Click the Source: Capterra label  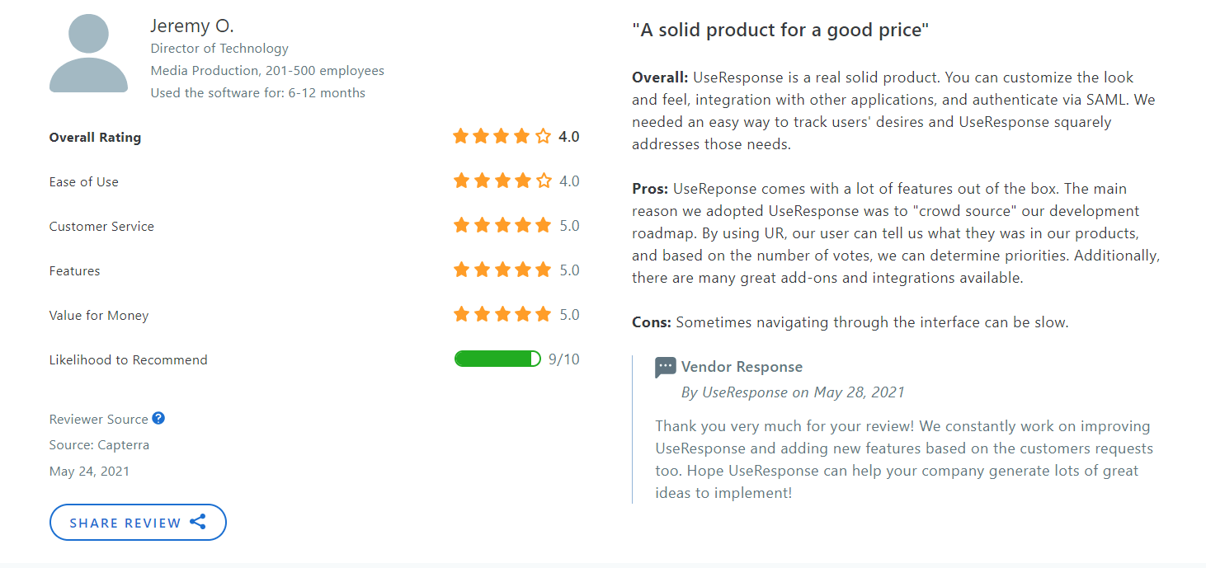coord(99,444)
